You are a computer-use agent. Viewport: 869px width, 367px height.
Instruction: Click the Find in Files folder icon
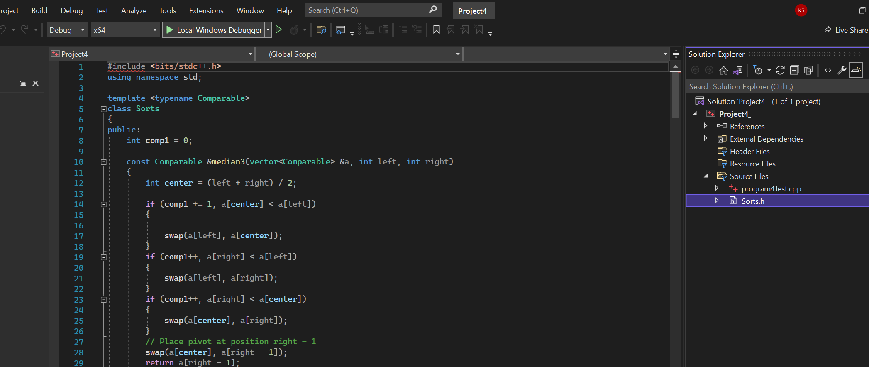point(321,30)
